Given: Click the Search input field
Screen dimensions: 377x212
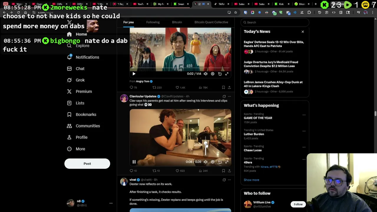Looking at the screenshot, I should click(x=275, y=22).
